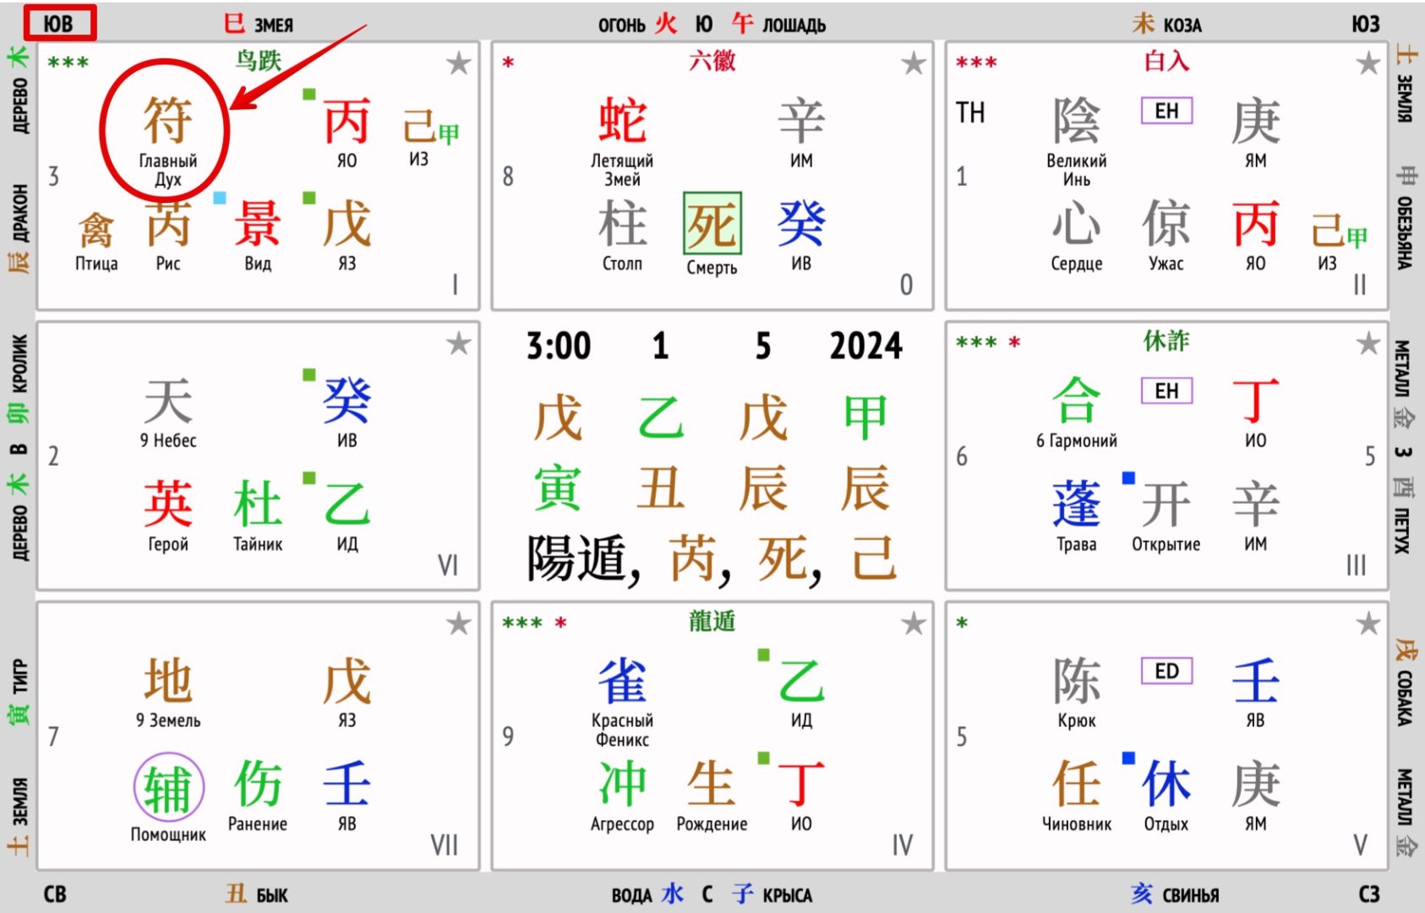Toggle the star in the Крюк palace
The image size is (1425, 913).
[x=1368, y=624]
